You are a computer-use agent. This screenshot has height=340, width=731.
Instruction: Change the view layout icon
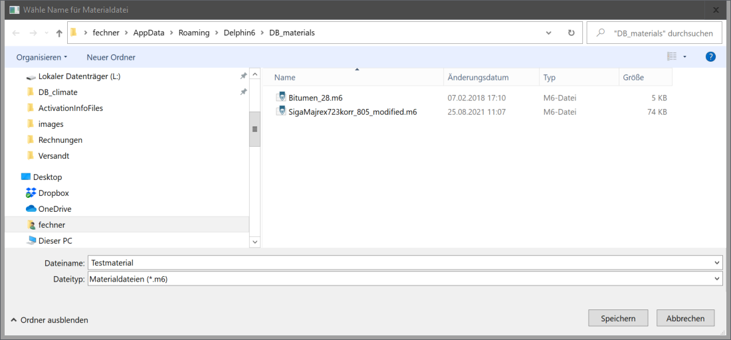point(672,57)
